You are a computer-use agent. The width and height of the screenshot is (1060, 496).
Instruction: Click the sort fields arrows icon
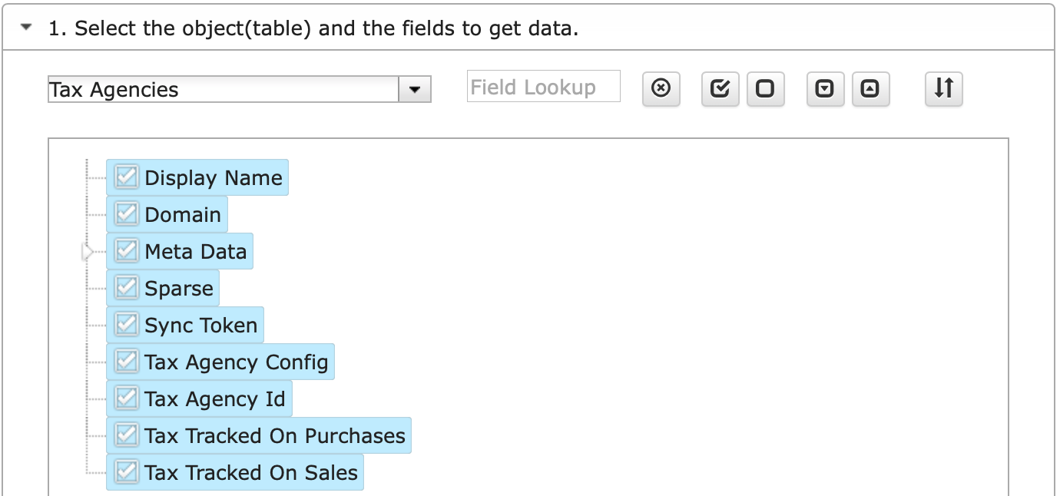pos(944,89)
